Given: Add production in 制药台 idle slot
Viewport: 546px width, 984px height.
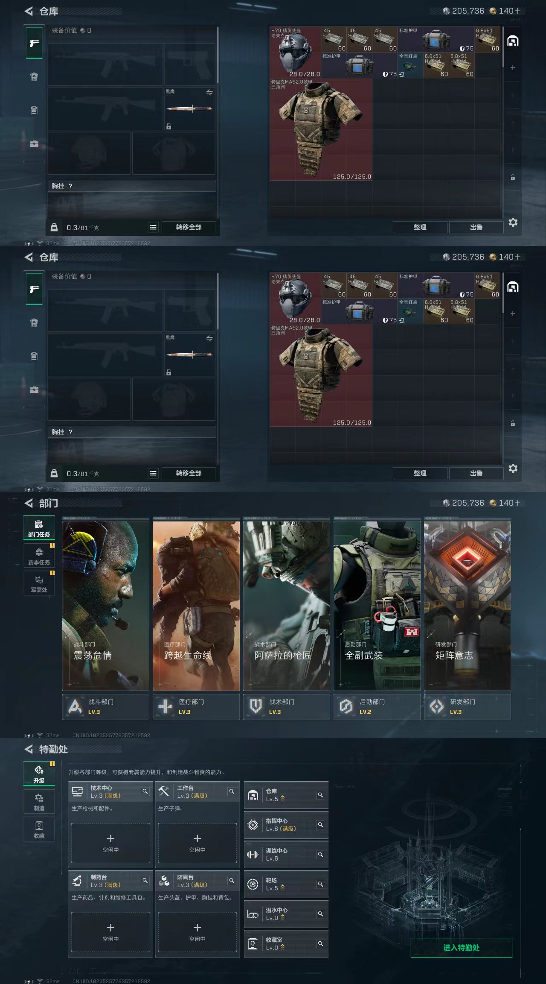Looking at the screenshot, I should point(110,932).
